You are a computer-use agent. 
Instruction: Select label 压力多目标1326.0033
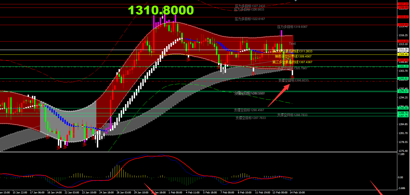(x=249, y=9)
